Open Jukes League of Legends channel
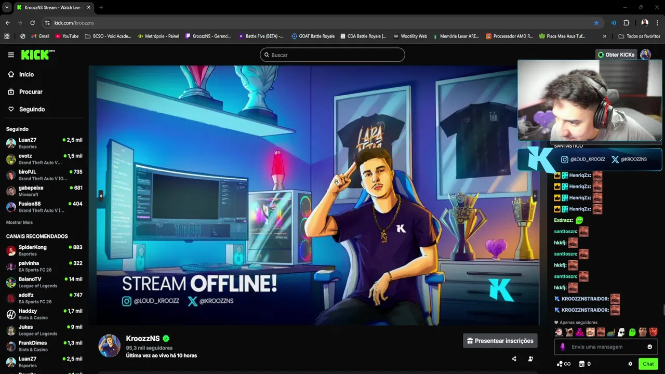665x374 pixels. (44, 330)
